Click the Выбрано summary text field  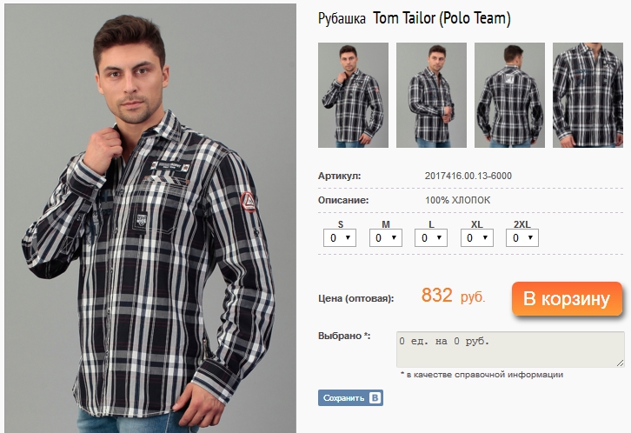510,348
